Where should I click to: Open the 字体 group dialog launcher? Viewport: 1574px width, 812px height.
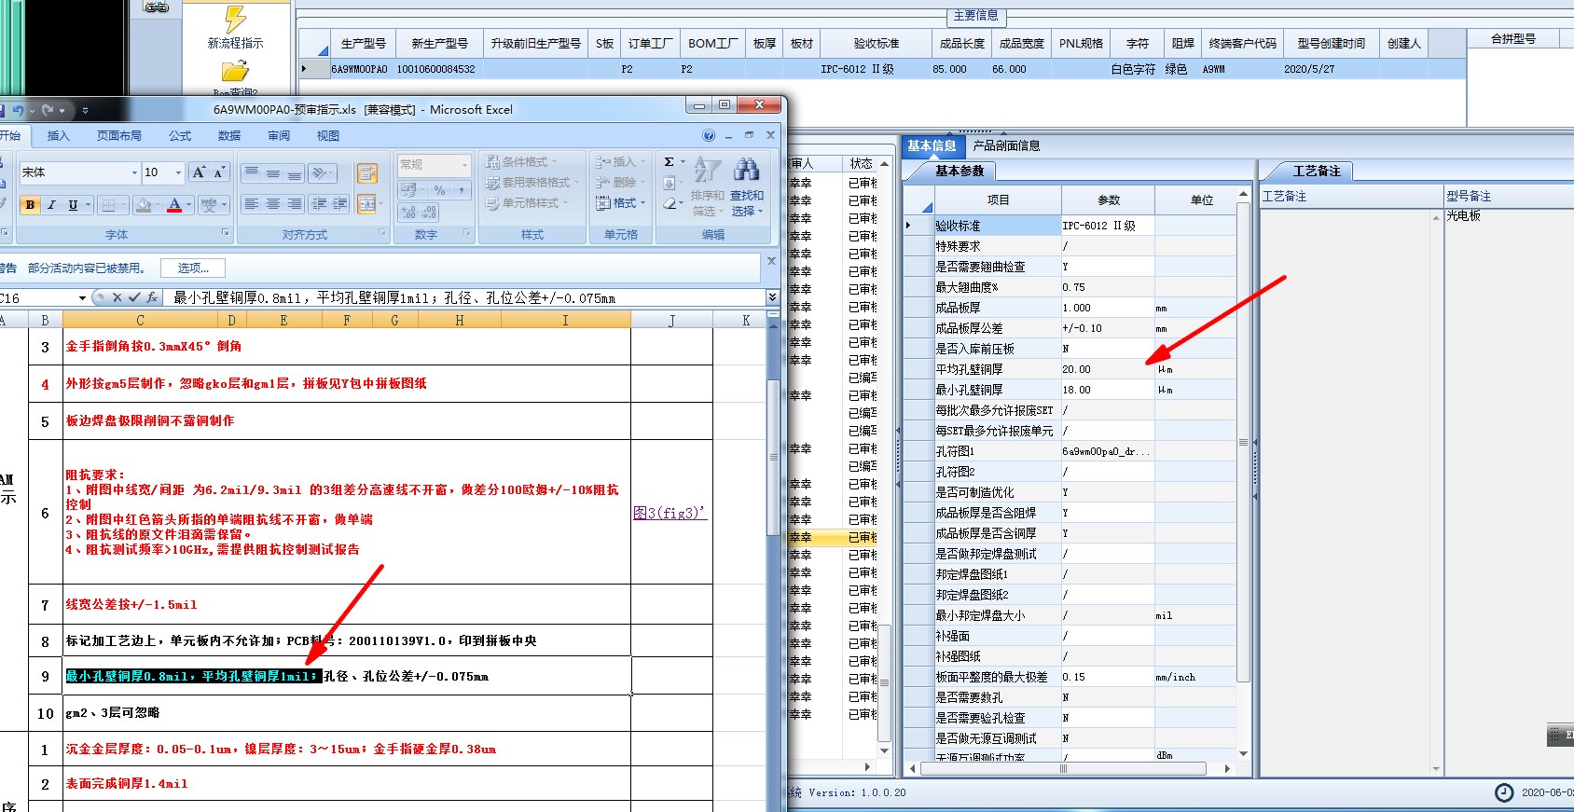225,232
